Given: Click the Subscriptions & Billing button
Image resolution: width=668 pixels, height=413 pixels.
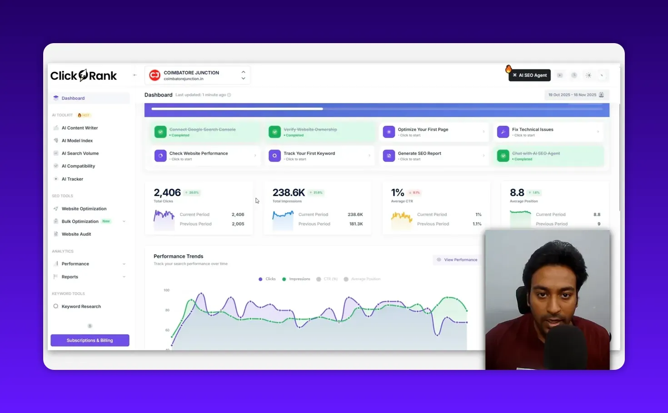Looking at the screenshot, I should [x=90, y=340].
